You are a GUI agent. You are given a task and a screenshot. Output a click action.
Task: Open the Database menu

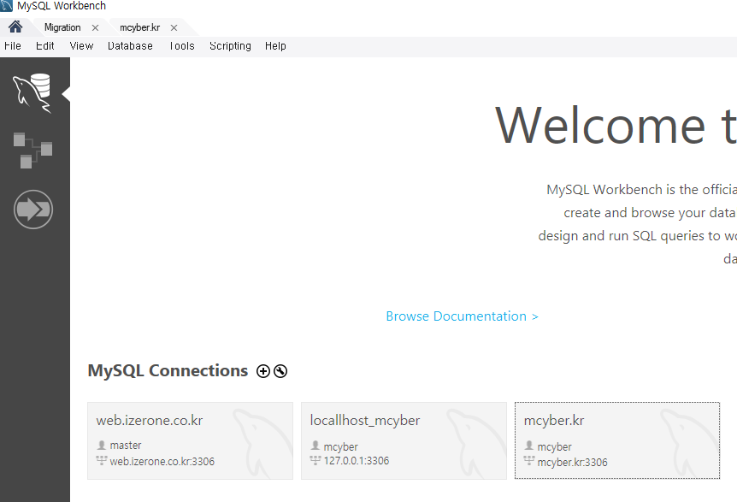[x=130, y=45]
